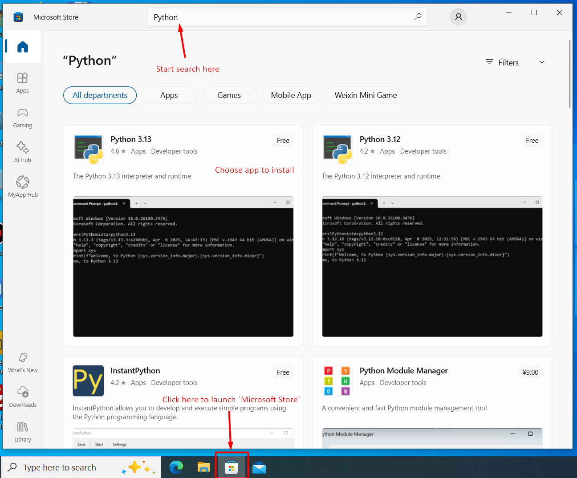Click the search magnifier icon
The image size is (577, 478).
coord(418,17)
